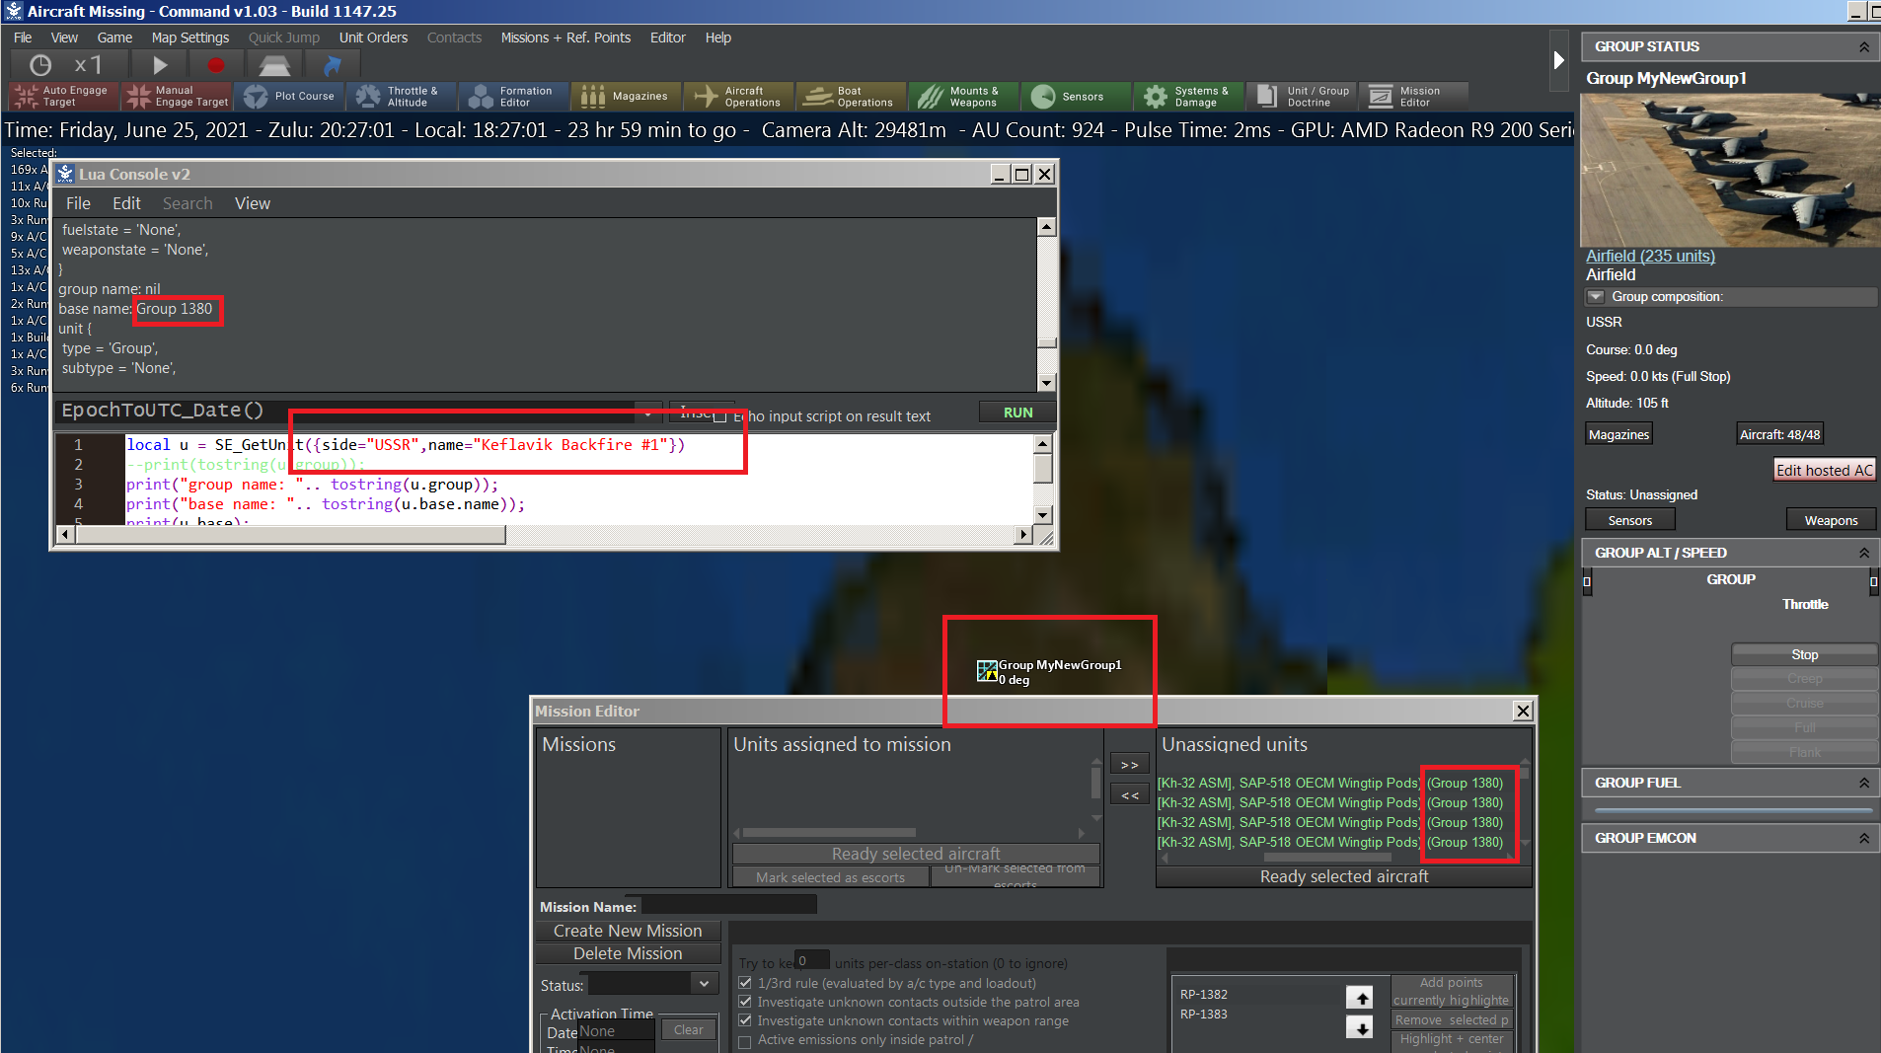Click the airfield thumbnail image
The height and width of the screenshot is (1053, 1881).
tap(1730, 170)
